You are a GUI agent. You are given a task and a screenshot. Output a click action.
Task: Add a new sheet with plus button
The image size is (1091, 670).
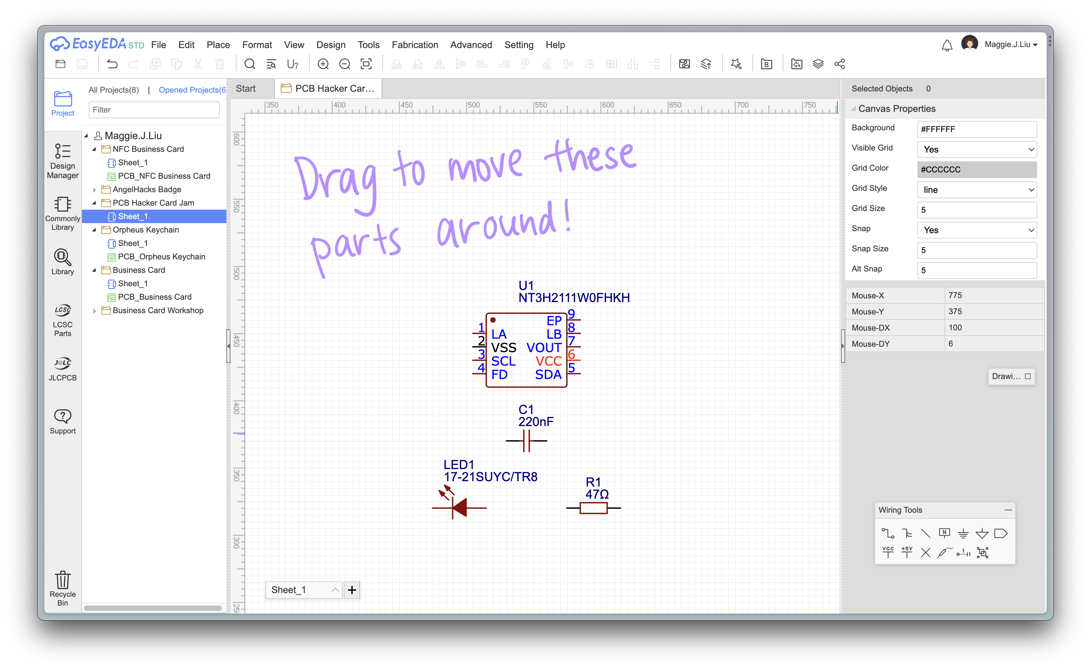(x=352, y=590)
